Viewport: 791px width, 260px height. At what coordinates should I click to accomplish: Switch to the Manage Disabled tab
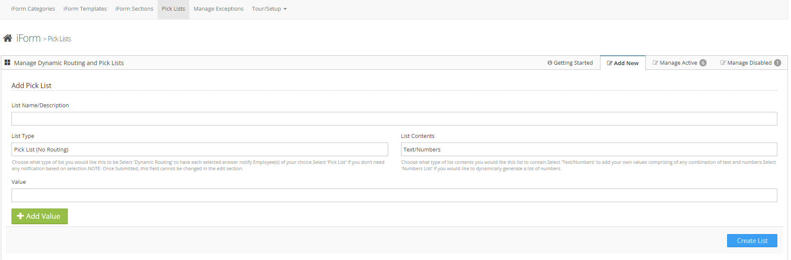click(x=749, y=63)
